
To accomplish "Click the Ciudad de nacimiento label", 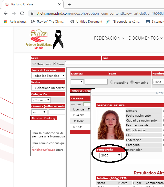I will coord(141,120).
